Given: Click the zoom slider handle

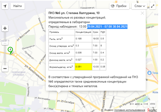Looking at the screenshot, I should point(5,44).
